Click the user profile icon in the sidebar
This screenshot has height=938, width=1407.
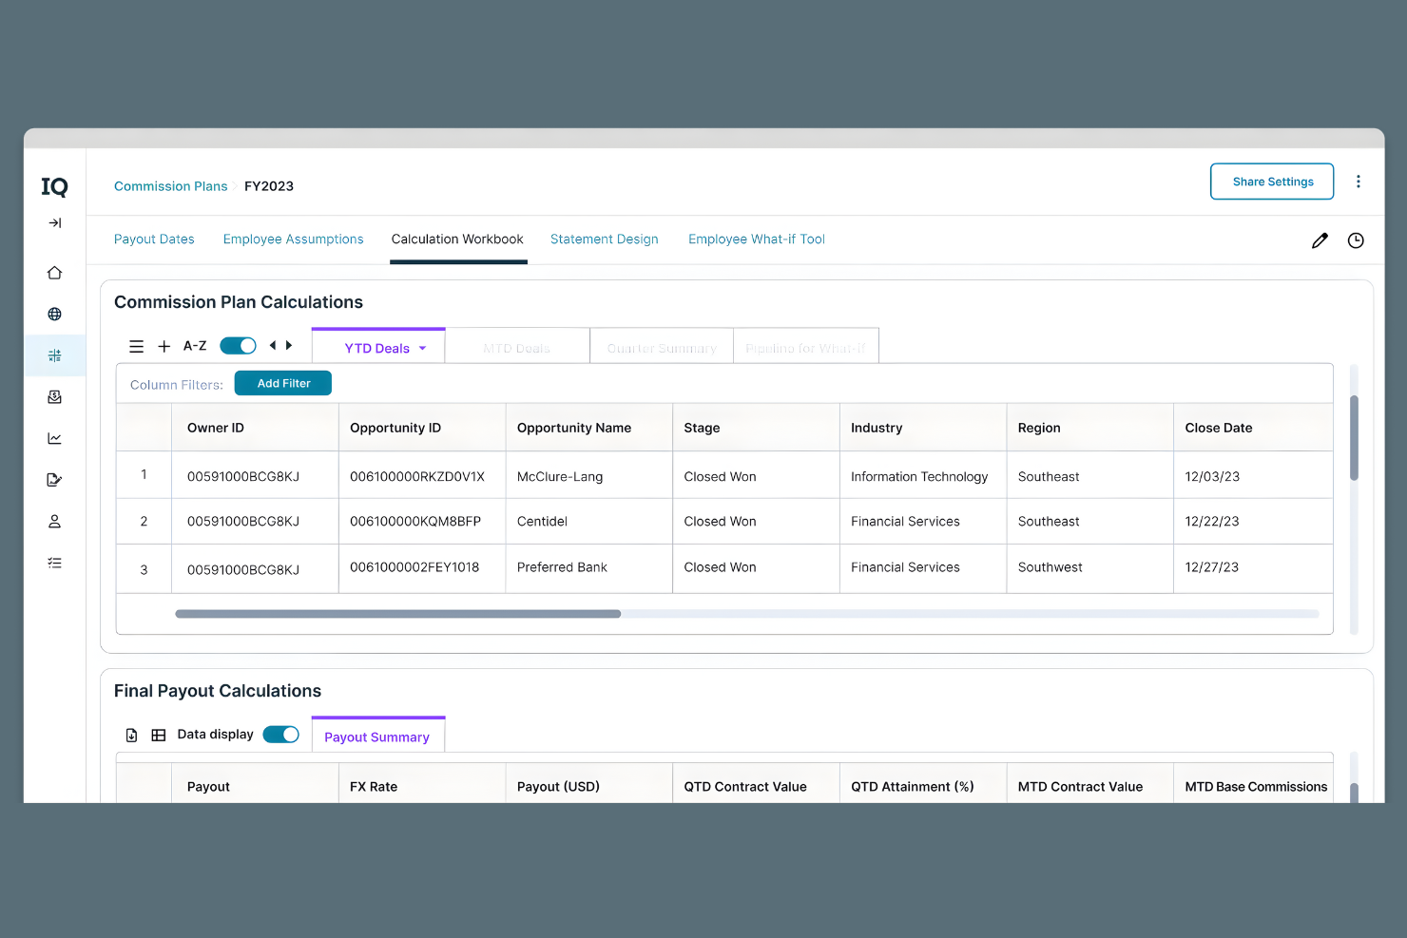54,521
